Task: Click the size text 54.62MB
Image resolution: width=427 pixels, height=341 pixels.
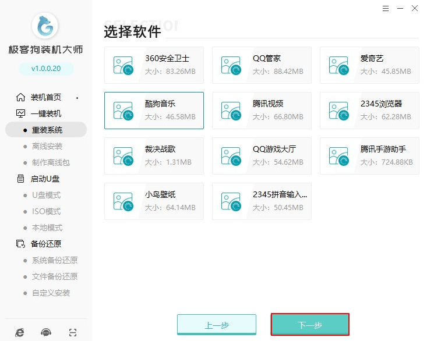Action: pos(288,162)
